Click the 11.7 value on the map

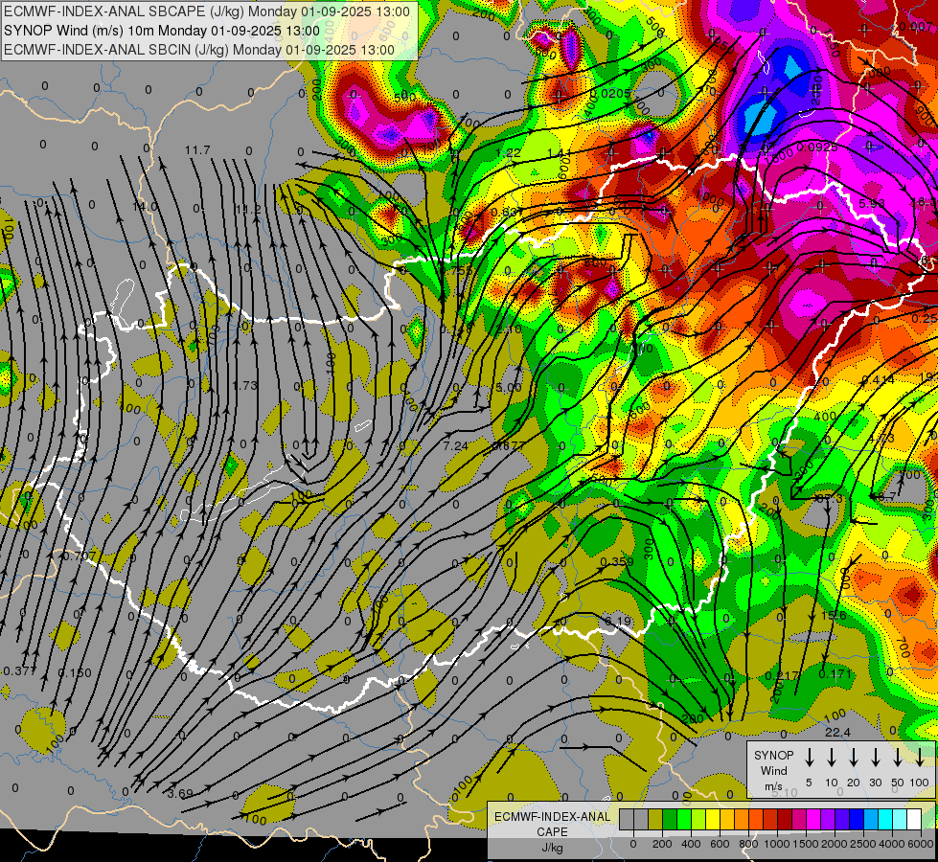[197, 149]
